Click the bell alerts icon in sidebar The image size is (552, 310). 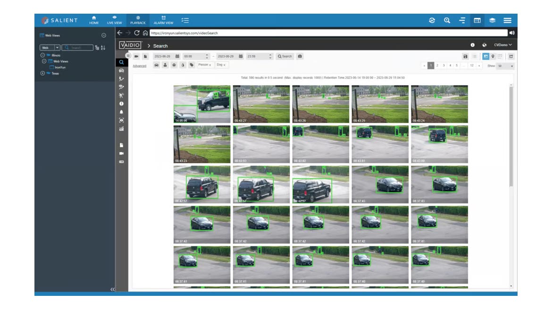click(x=121, y=112)
